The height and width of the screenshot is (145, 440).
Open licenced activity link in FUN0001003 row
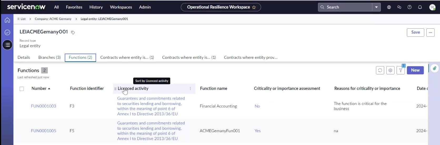click(151, 106)
